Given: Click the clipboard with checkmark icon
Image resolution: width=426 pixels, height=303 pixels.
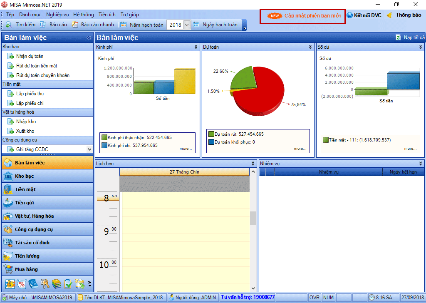Looking at the screenshot, I should coord(68,284).
